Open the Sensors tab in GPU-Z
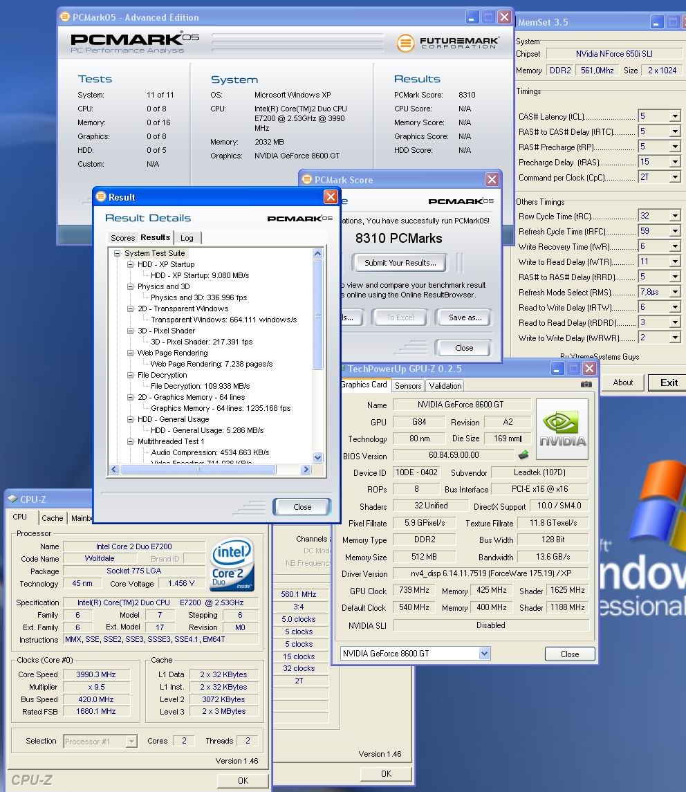This screenshot has width=686, height=792. pyautogui.click(x=408, y=386)
